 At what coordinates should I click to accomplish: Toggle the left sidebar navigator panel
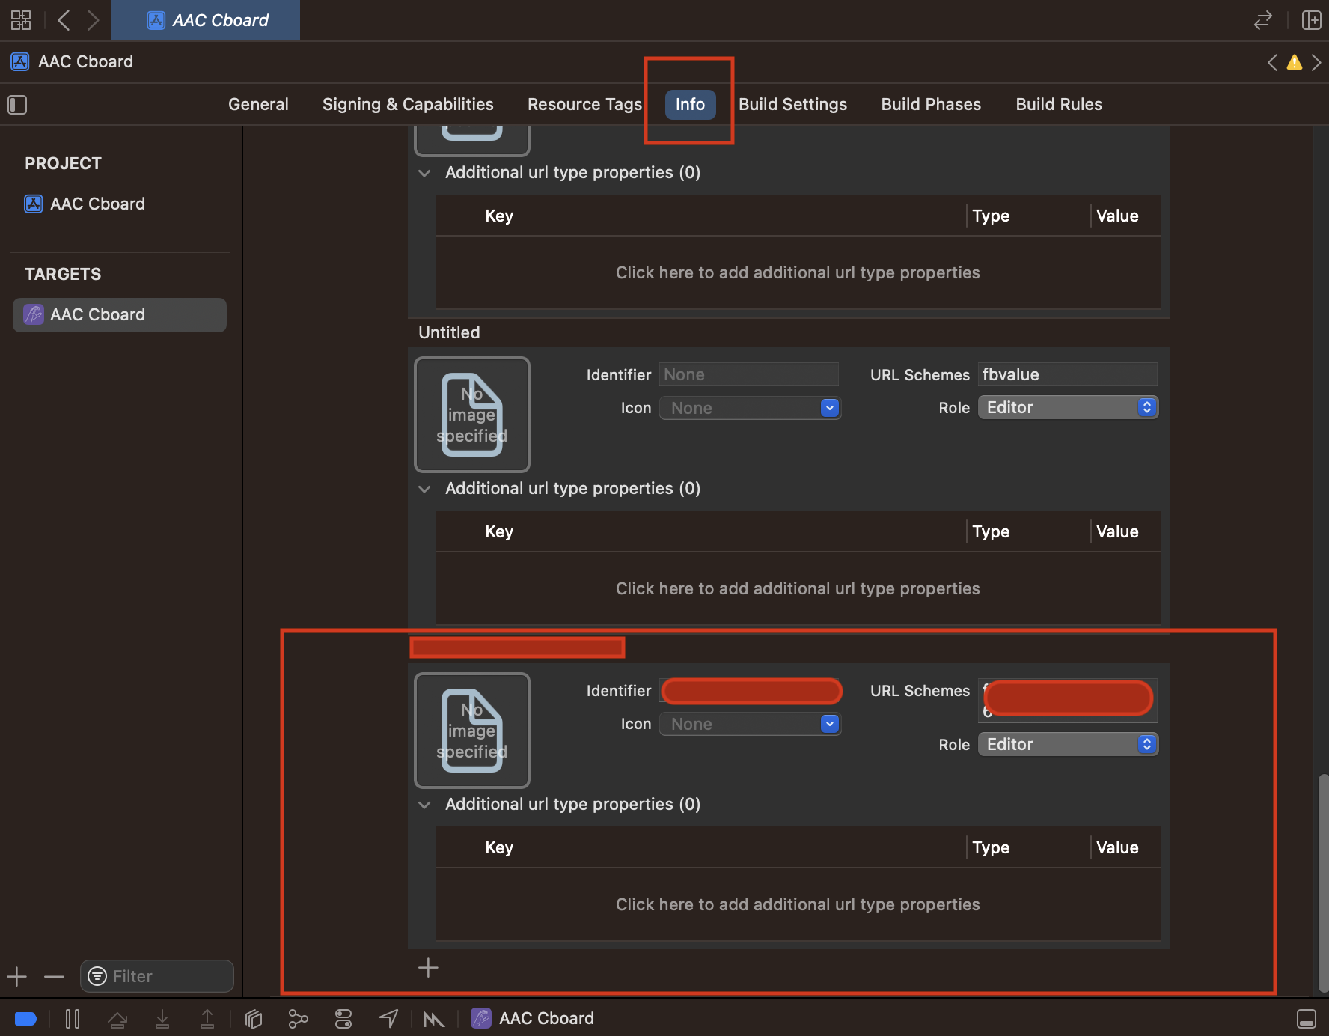[x=17, y=105]
